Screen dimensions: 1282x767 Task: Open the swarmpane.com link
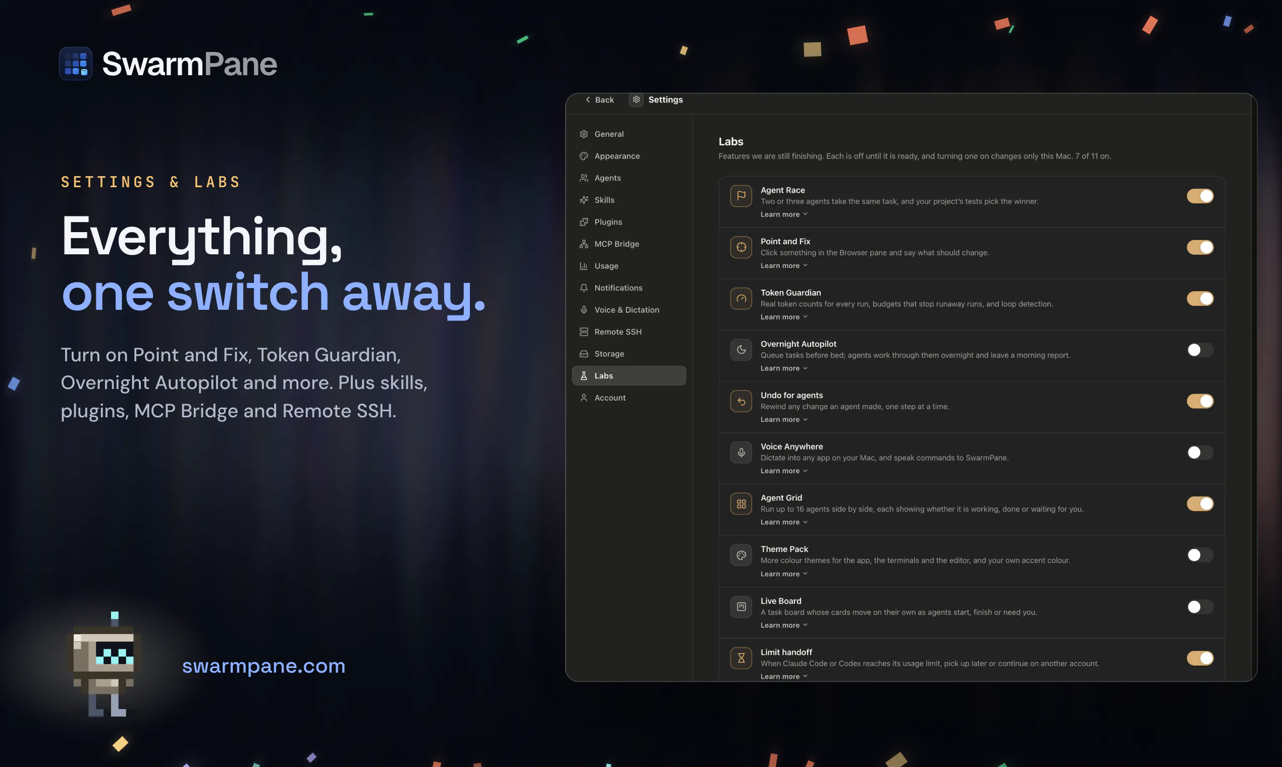click(x=263, y=666)
